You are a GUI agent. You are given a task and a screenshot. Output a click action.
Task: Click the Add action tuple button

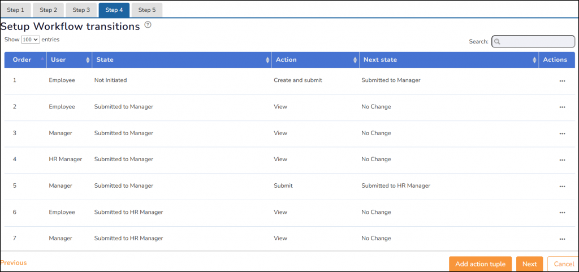(481, 264)
